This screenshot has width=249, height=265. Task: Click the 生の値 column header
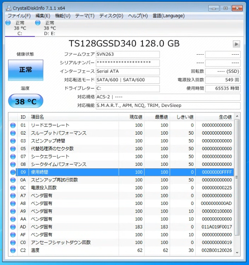coord(215,117)
